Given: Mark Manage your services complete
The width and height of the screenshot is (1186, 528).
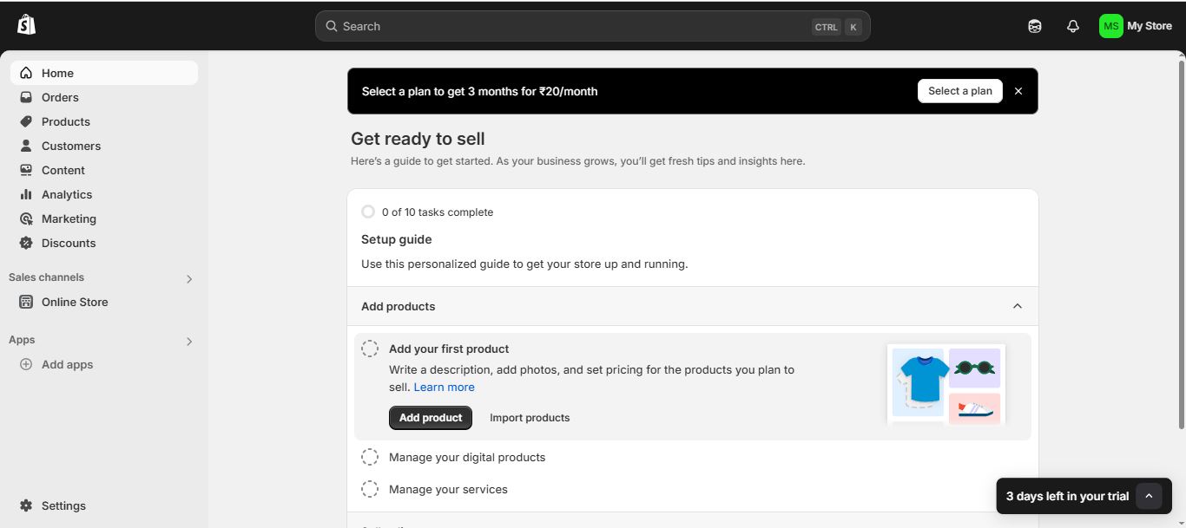Looking at the screenshot, I should (370, 489).
